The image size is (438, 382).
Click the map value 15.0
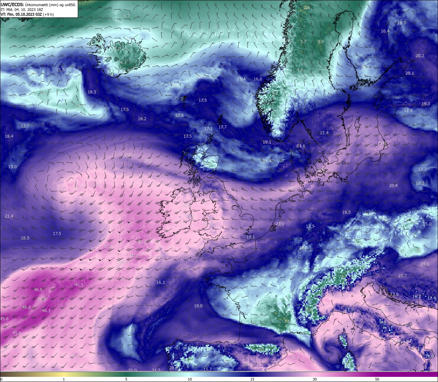(x=427, y=224)
